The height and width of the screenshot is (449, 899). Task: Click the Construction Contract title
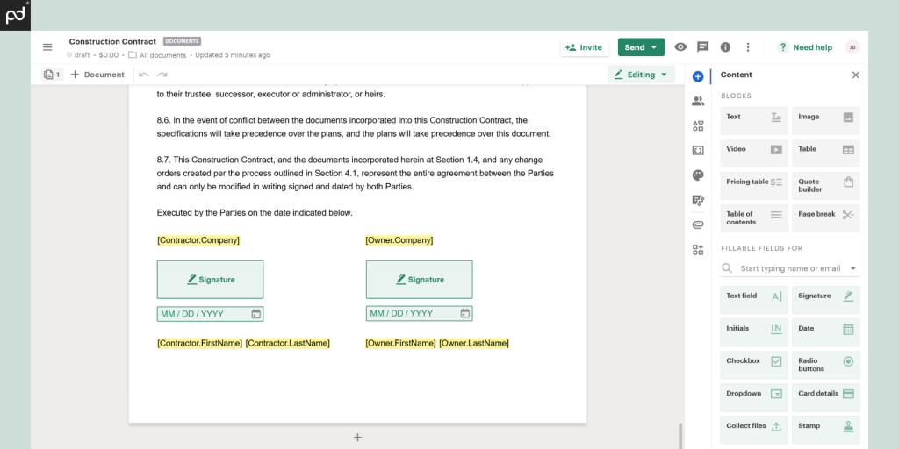[112, 41]
